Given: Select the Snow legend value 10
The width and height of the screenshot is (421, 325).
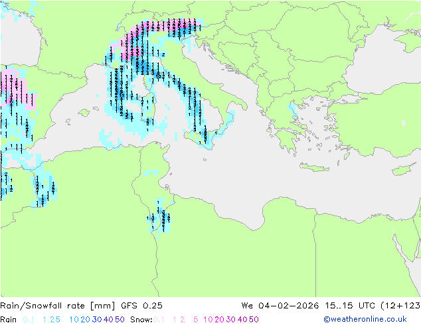Looking at the screenshot, I should [x=208, y=320].
